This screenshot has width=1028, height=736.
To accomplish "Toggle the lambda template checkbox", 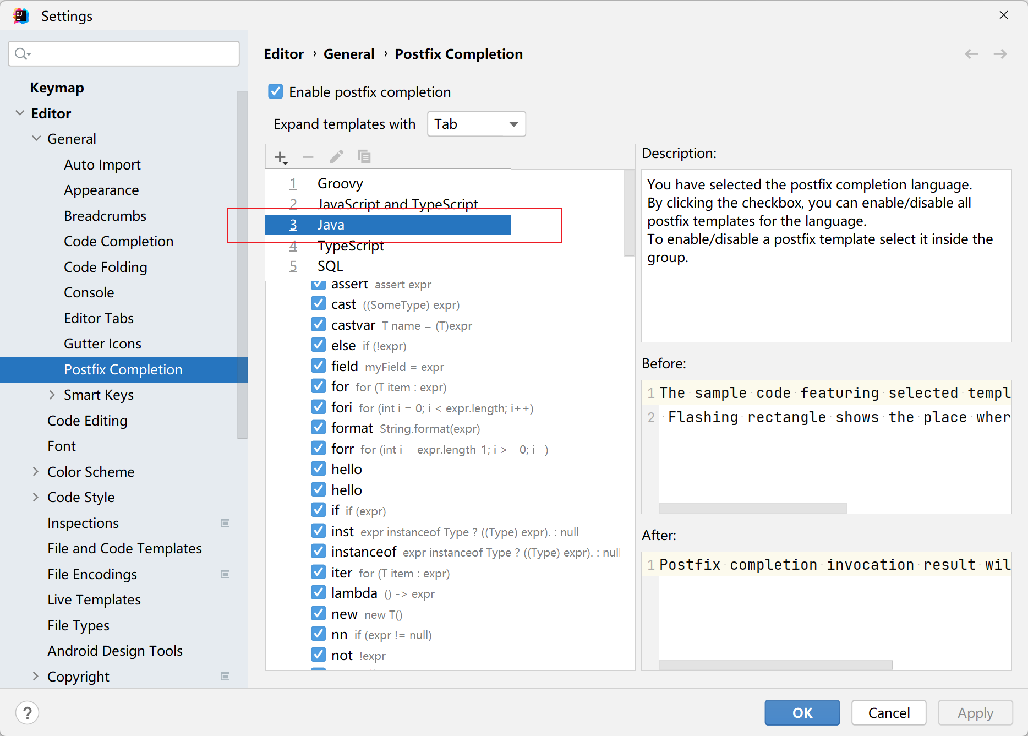I will tap(318, 593).
